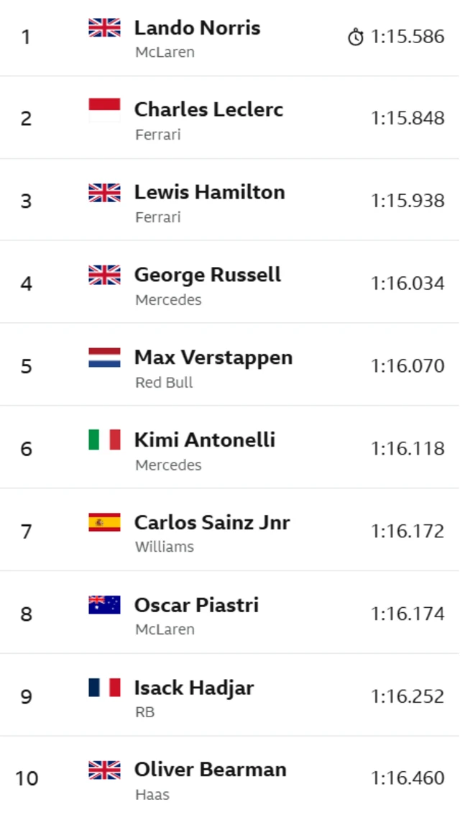Viewport: 460px width, 815px height.
Task: Click George Russell's 1:16.034 lap time
Action: [408, 283]
